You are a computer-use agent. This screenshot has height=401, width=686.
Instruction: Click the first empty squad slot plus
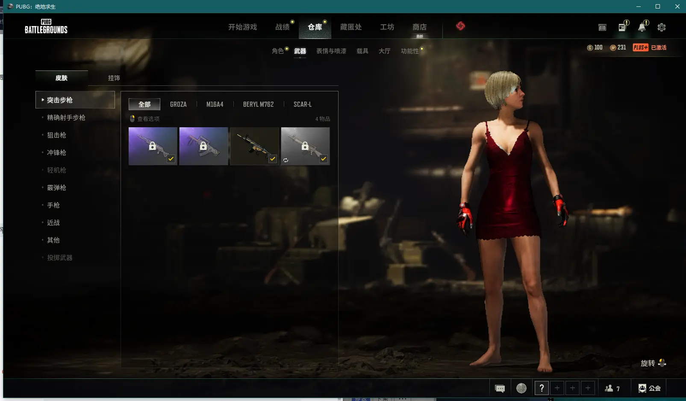(557, 388)
